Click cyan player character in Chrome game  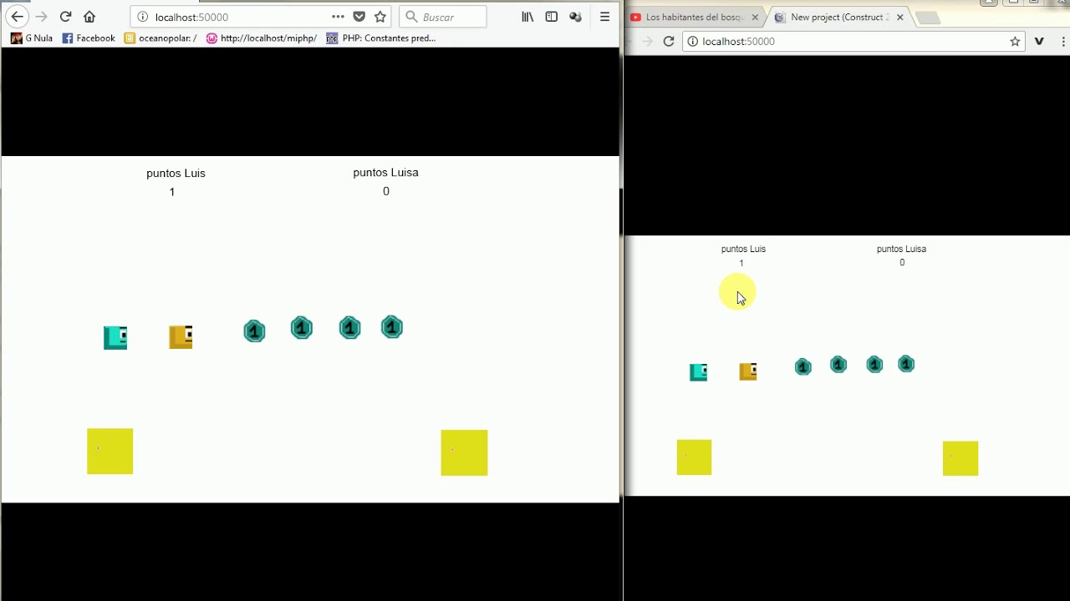699,372
